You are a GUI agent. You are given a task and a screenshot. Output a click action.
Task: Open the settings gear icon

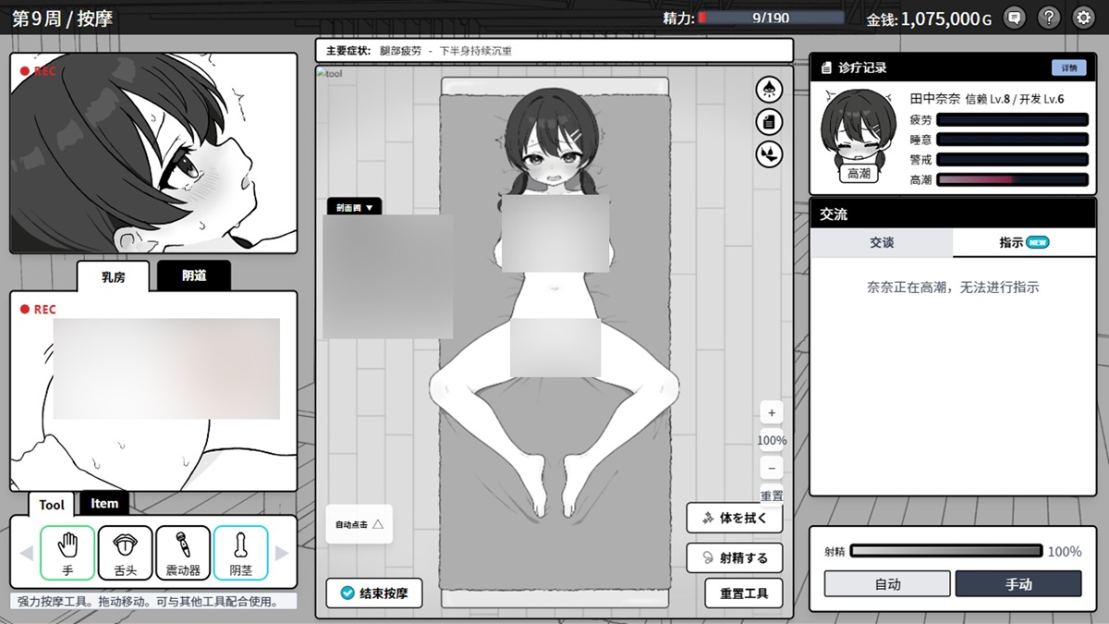1083,18
